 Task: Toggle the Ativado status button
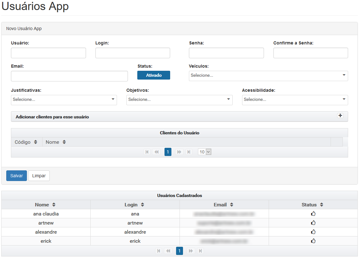point(154,75)
